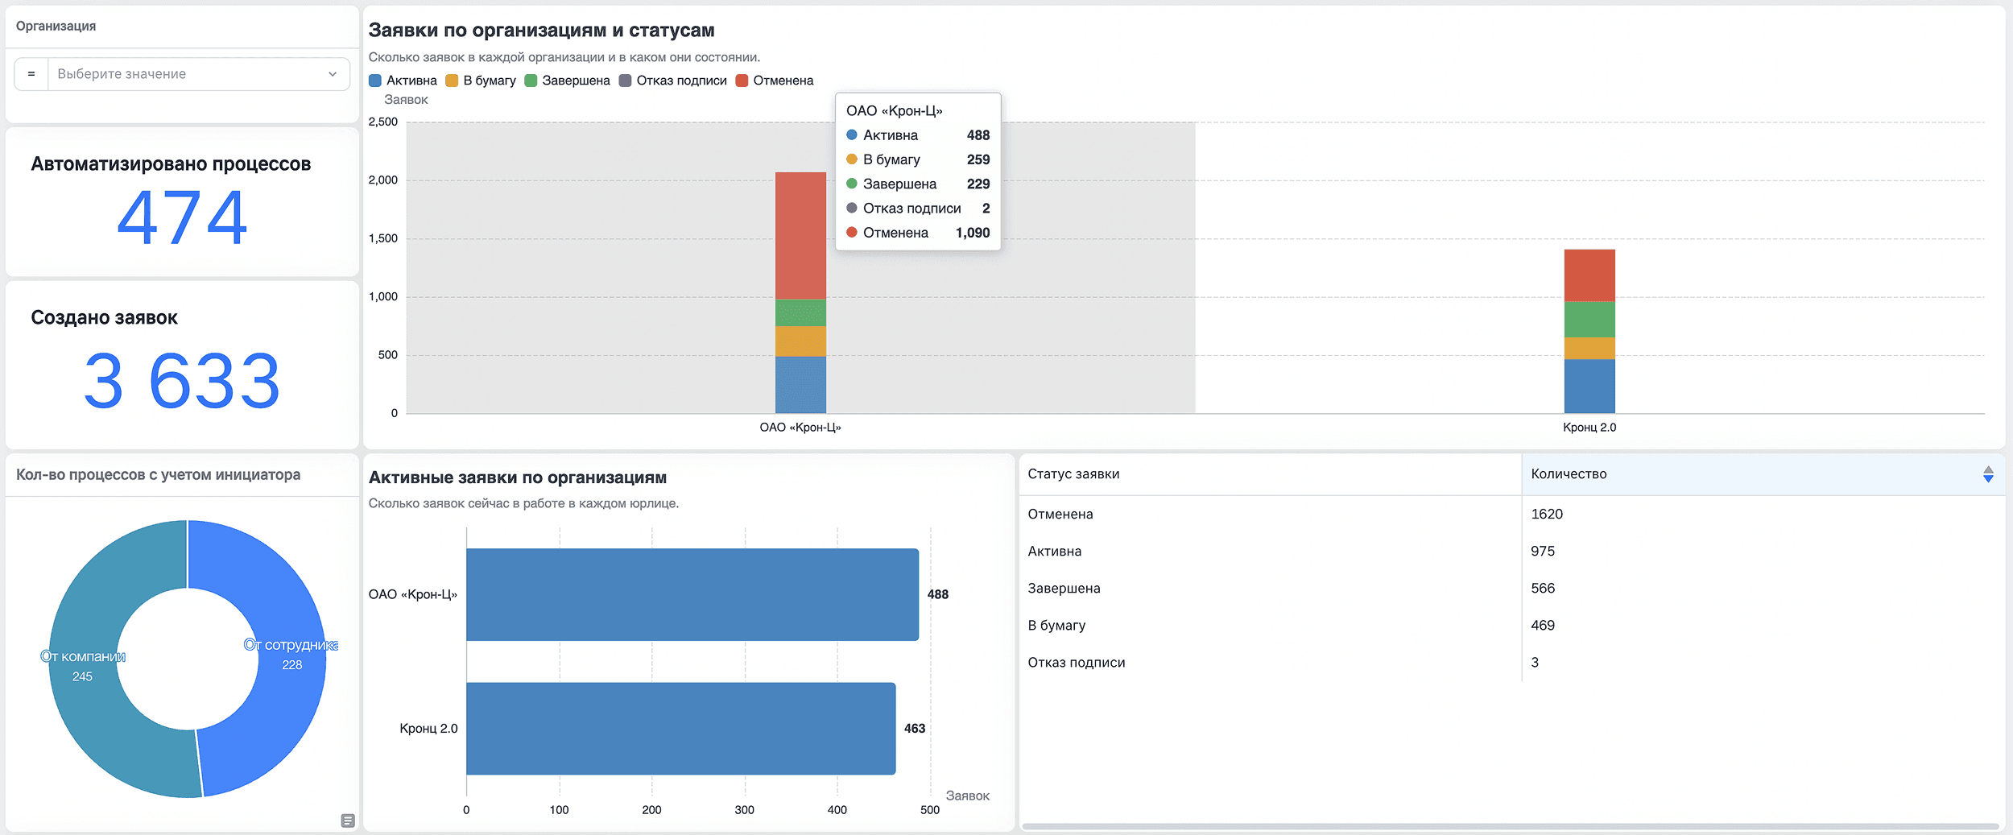
Task: Select orange В бумагу segment of ОАО «Крон-Ц» bar
Action: [x=800, y=341]
